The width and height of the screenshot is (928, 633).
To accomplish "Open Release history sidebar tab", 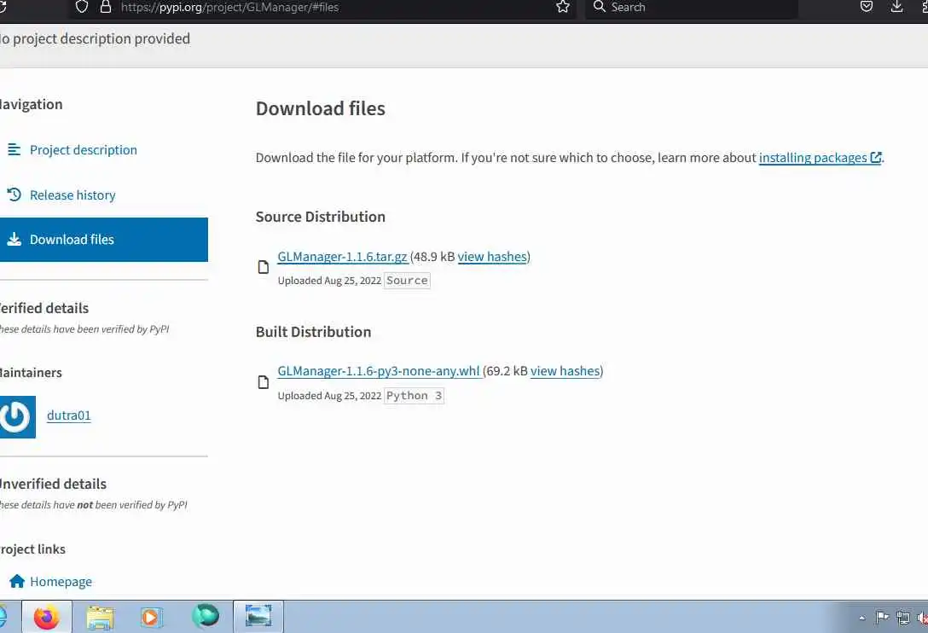I will pos(72,195).
